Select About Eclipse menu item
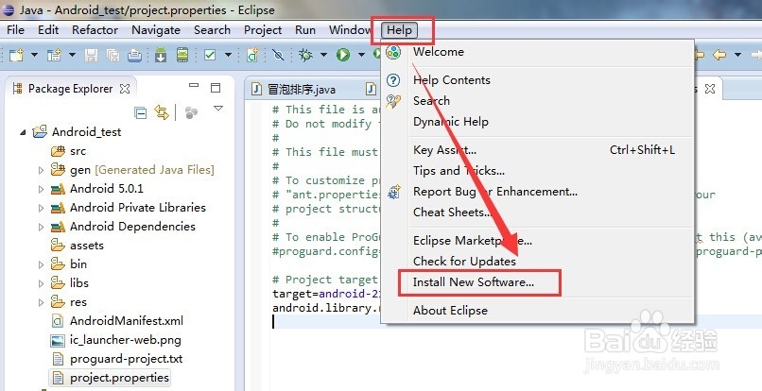 click(537, 311)
